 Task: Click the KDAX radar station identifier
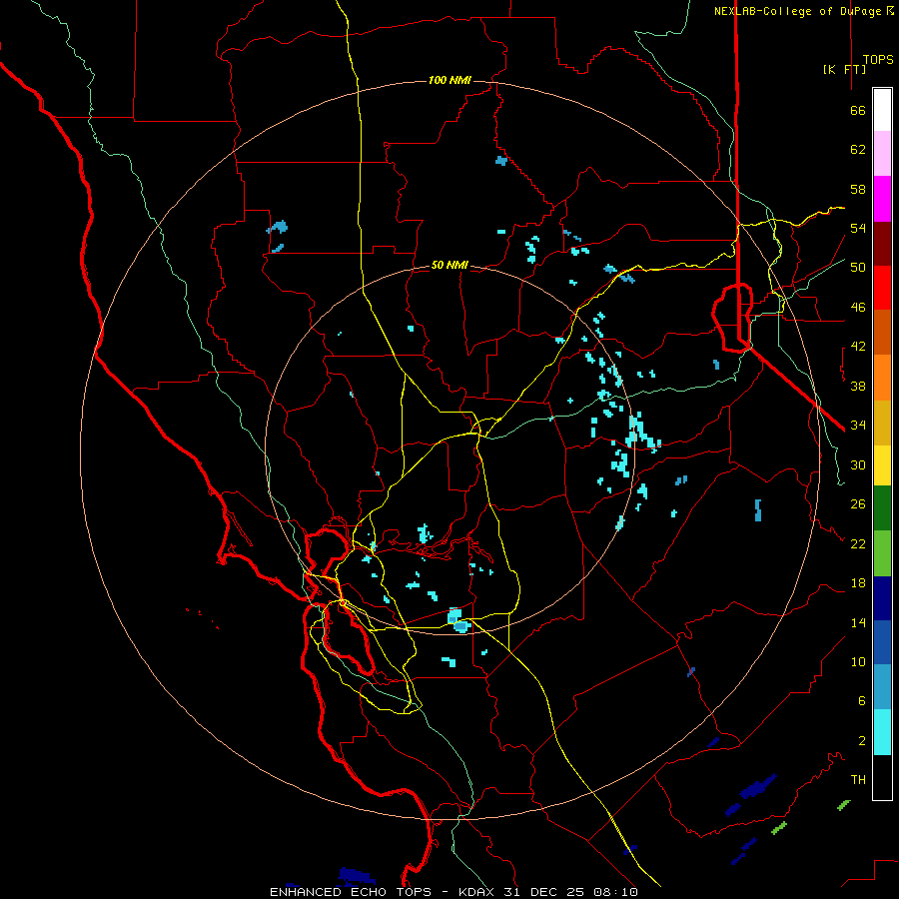pyautogui.click(x=476, y=892)
